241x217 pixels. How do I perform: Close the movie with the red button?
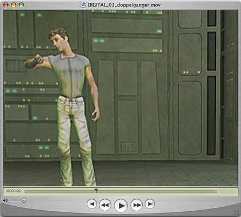(x=6, y=5)
